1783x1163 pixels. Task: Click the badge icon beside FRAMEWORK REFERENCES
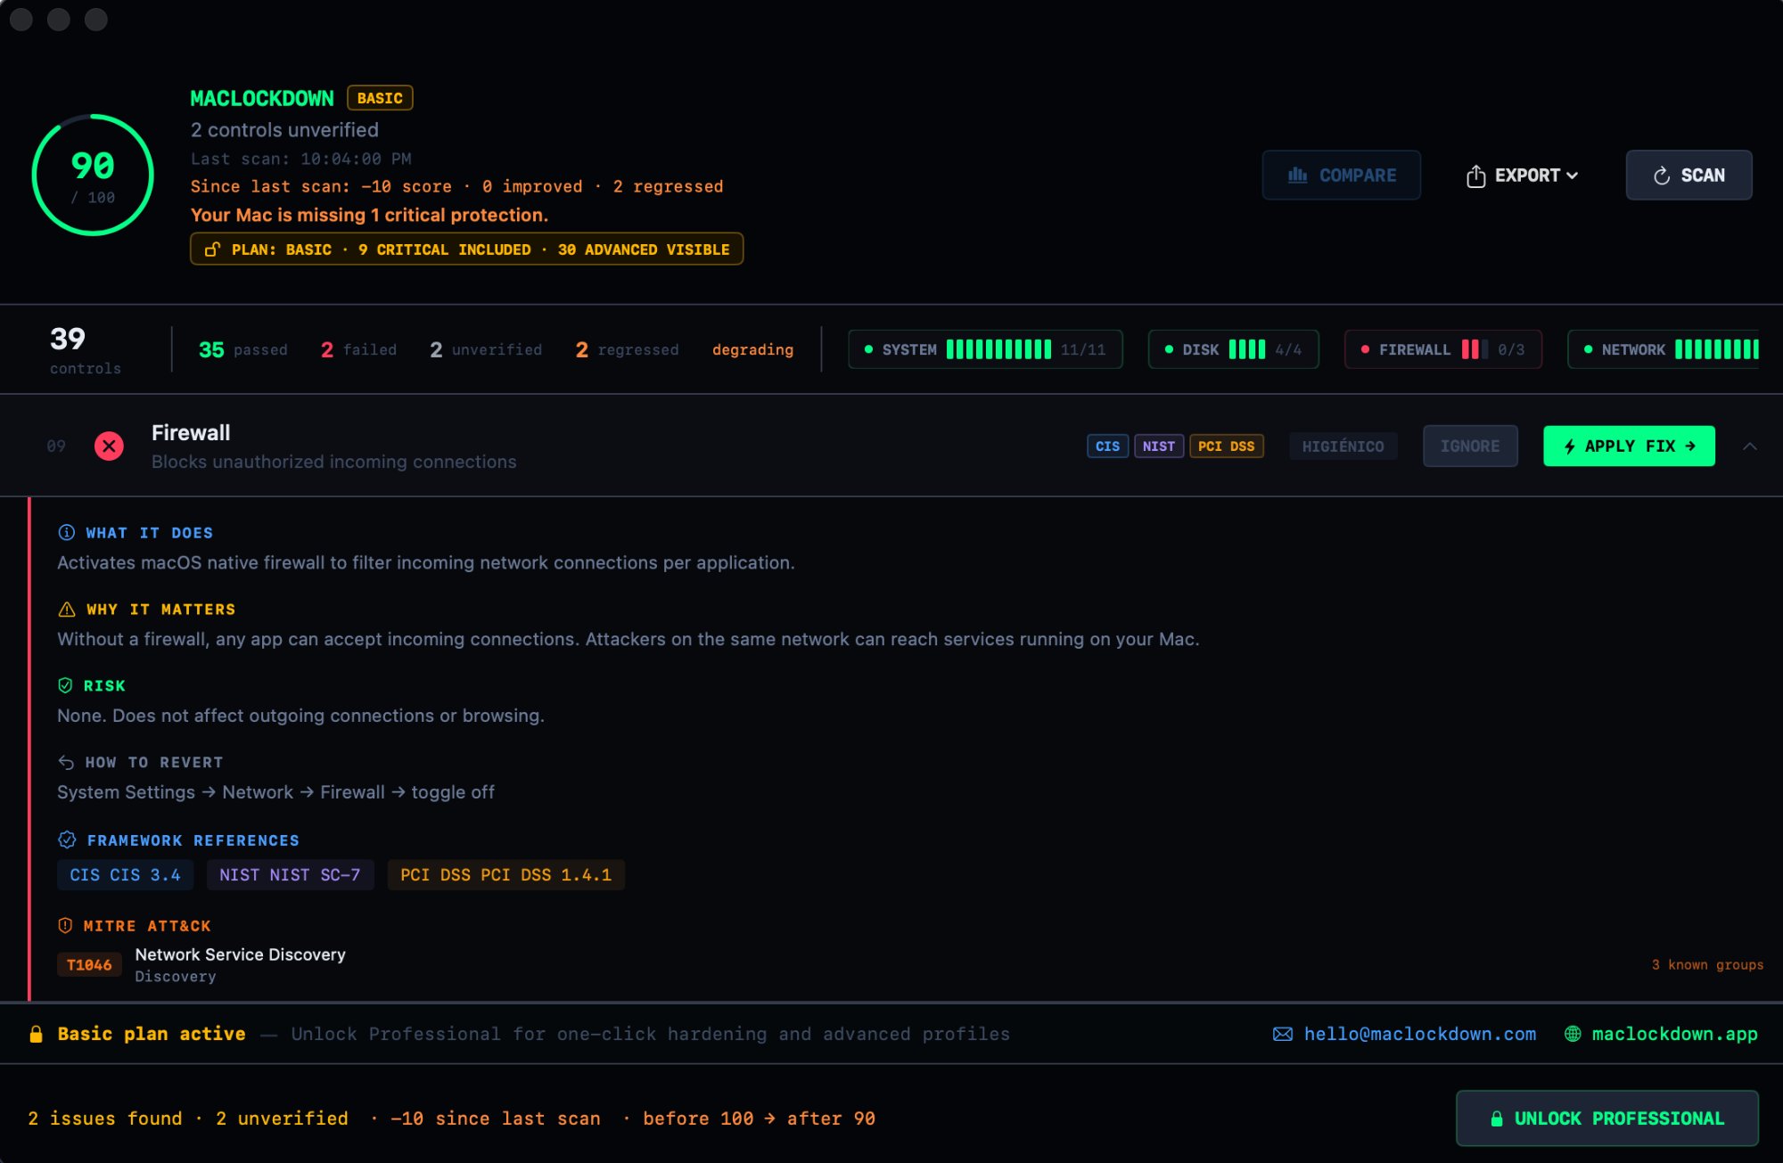[x=67, y=840]
